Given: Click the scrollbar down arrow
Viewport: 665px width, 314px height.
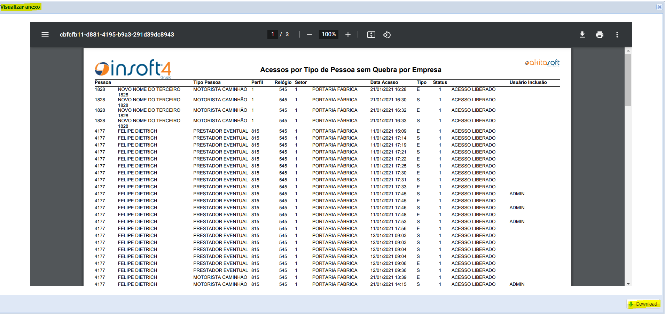Looking at the screenshot, I should (x=628, y=284).
